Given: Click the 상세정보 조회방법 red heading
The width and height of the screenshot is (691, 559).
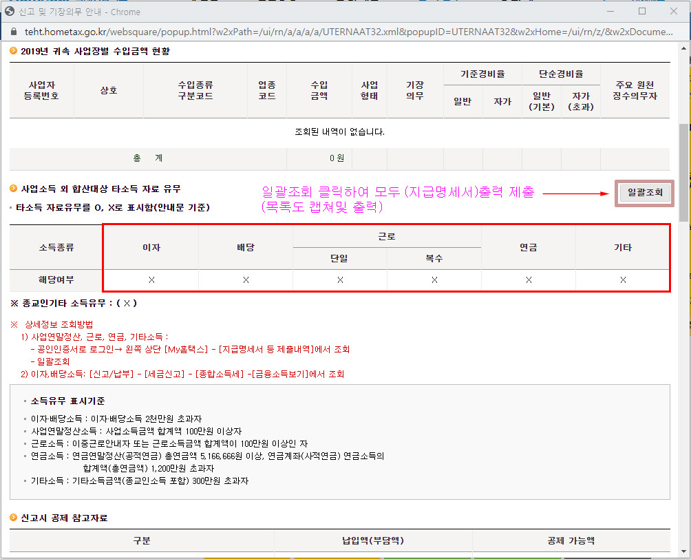Looking at the screenshot, I should pyautogui.click(x=59, y=324).
